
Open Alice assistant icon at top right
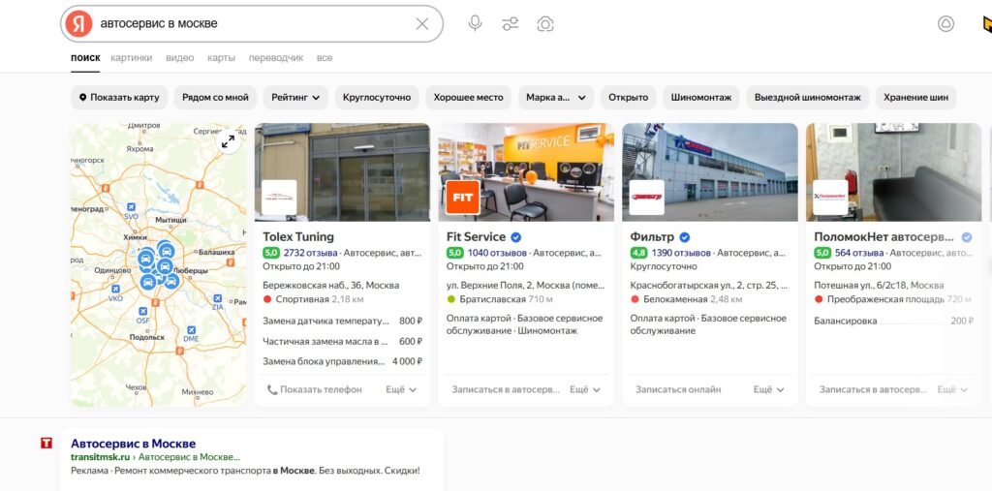(x=945, y=24)
